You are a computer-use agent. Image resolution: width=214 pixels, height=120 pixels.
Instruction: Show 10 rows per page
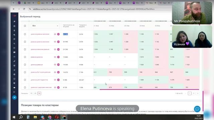[x=31, y=93]
